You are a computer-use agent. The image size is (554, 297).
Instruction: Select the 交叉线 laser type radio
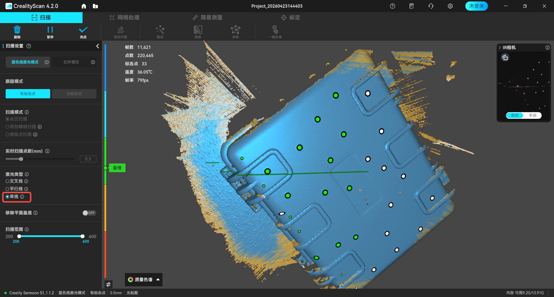click(x=8, y=181)
